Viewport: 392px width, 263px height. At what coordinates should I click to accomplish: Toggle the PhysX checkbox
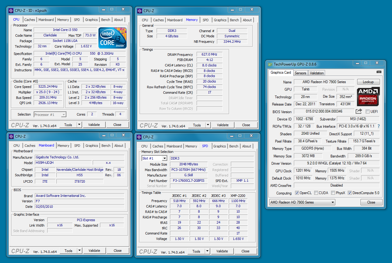(x=333, y=193)
